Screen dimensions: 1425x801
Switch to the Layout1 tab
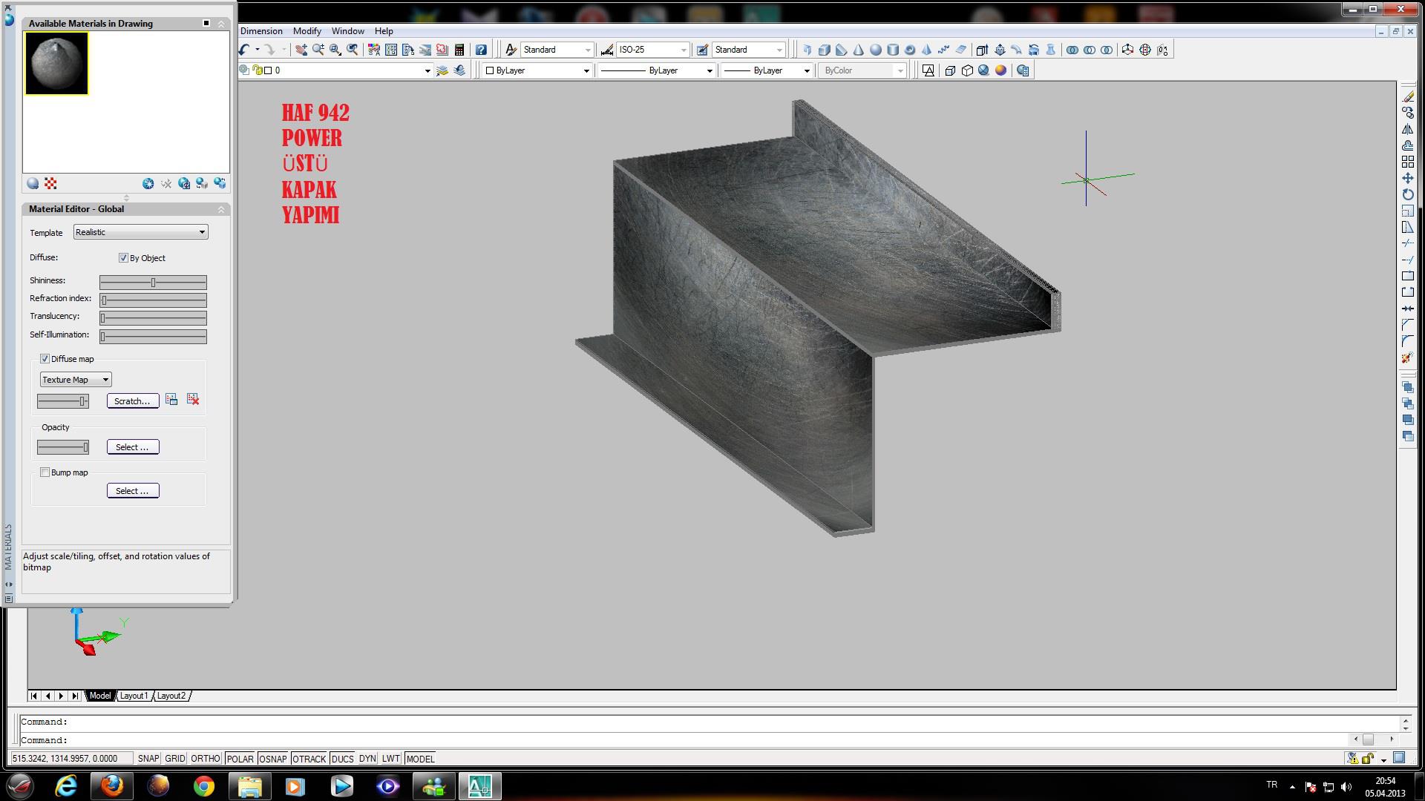[x=134, y=696]
